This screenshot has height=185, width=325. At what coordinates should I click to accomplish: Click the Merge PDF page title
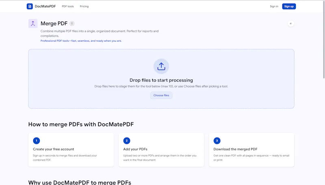[54, 24]
